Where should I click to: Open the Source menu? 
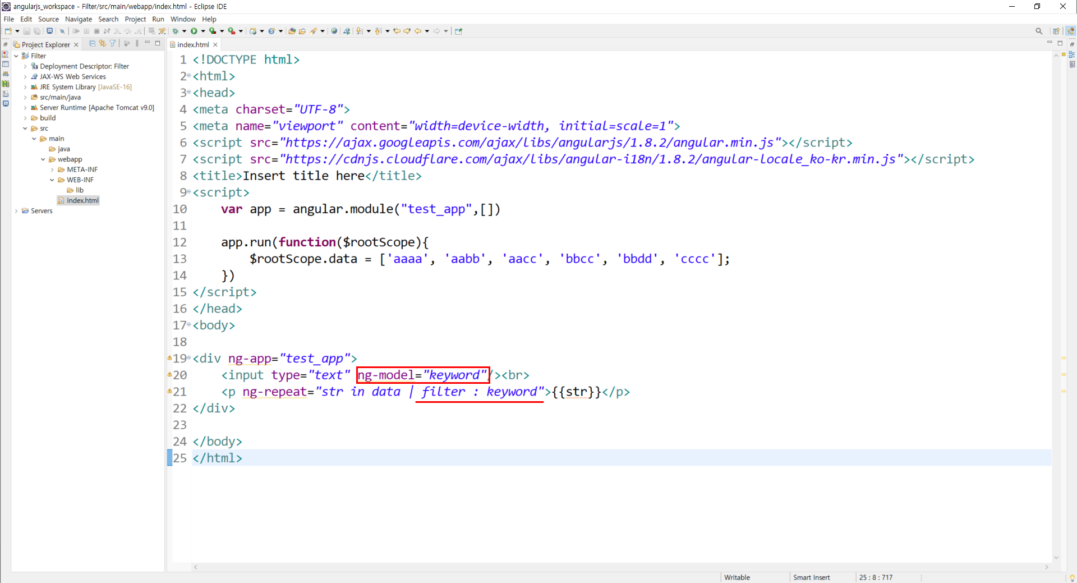(48, 19)
